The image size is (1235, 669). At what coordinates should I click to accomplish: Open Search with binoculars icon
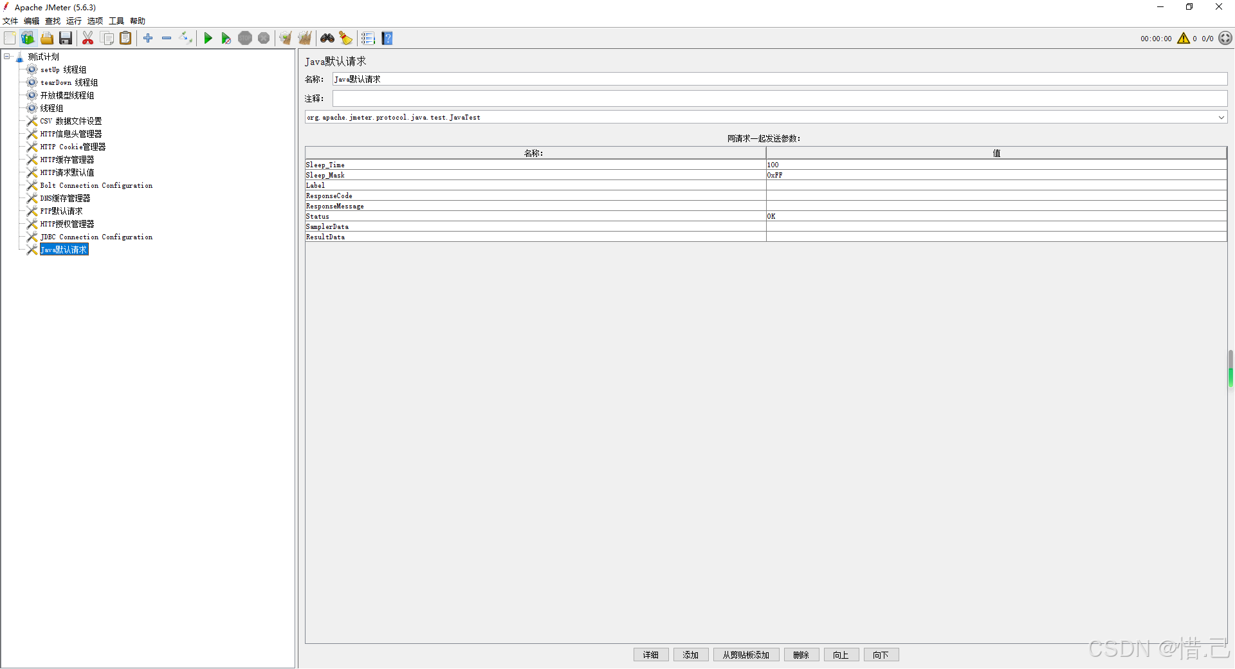pyautogui.click(x=327, y=39)
